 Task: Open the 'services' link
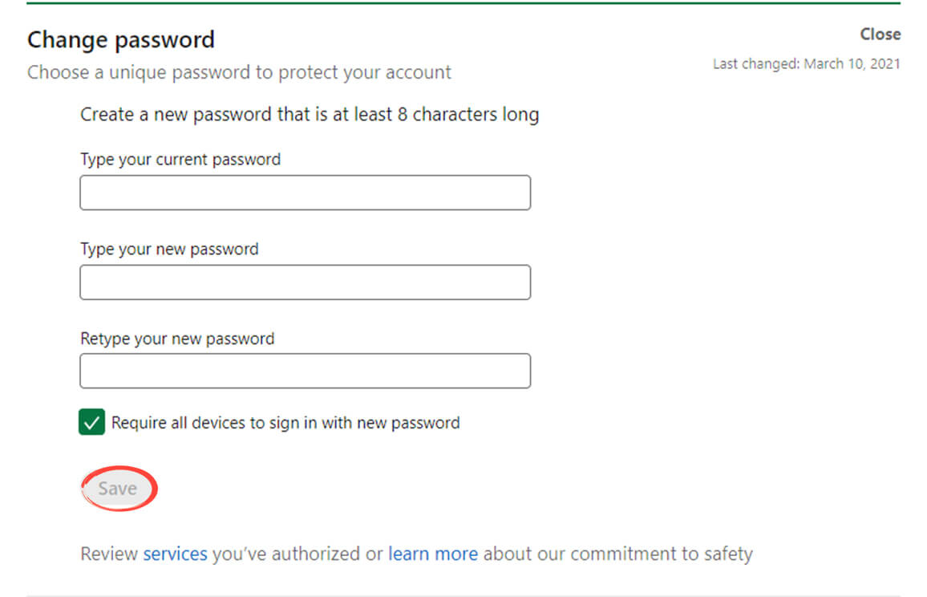pos(175,553)
